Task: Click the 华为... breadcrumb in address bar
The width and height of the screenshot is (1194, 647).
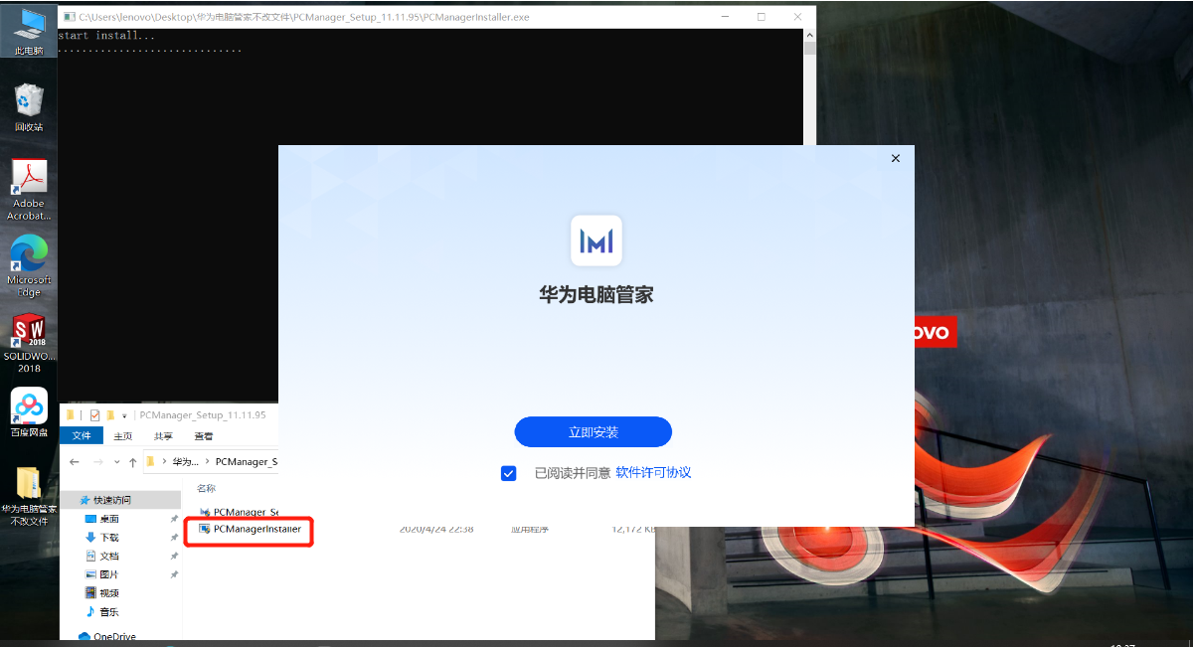Action: [x=185, y=462]
